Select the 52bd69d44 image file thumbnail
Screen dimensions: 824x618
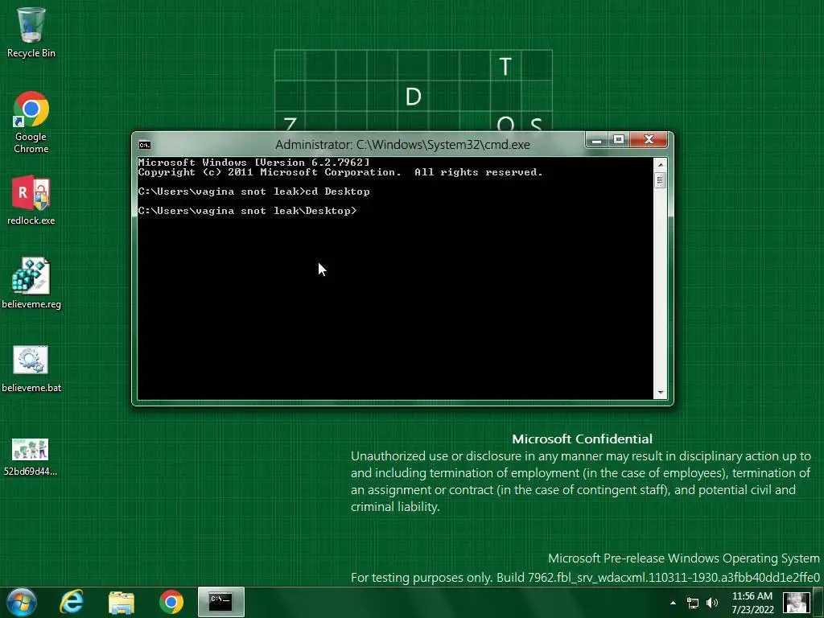point(31,457)
